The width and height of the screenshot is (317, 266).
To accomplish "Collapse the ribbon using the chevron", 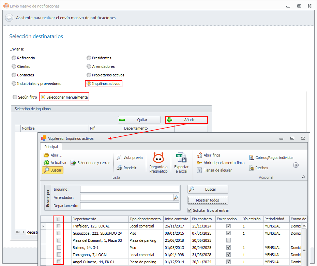I will [x=303, y=177].
